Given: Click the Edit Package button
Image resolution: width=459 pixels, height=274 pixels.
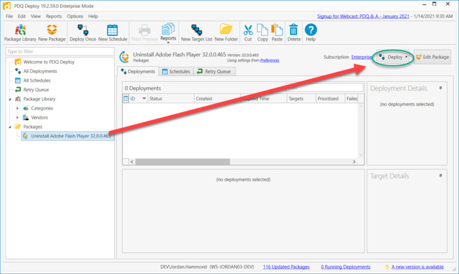Looking at the screenshot, I should (x=432, y=57).
